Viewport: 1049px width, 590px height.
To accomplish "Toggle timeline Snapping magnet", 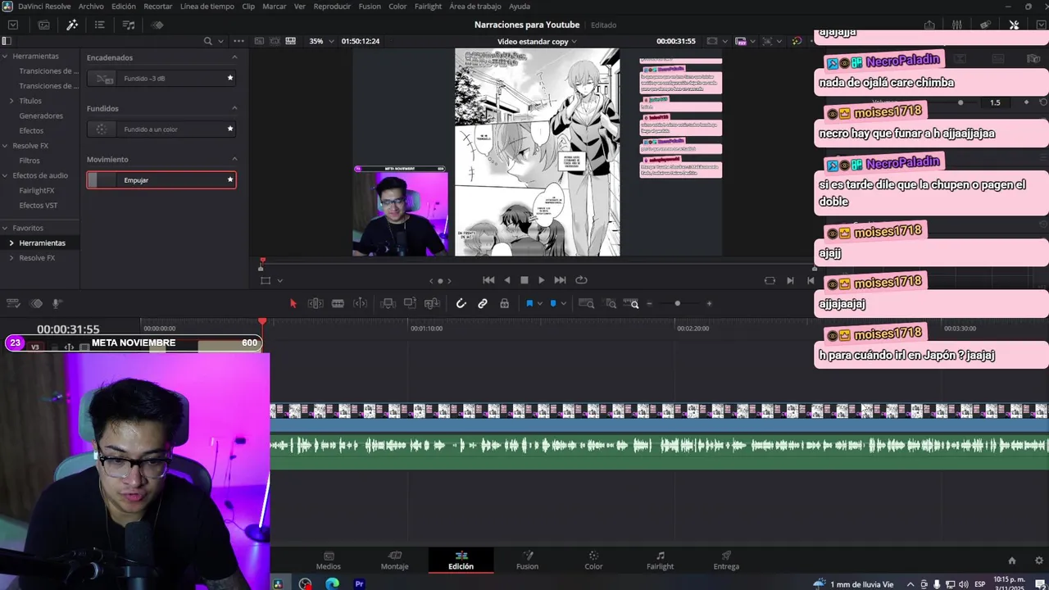I will [x=461, y=303].
